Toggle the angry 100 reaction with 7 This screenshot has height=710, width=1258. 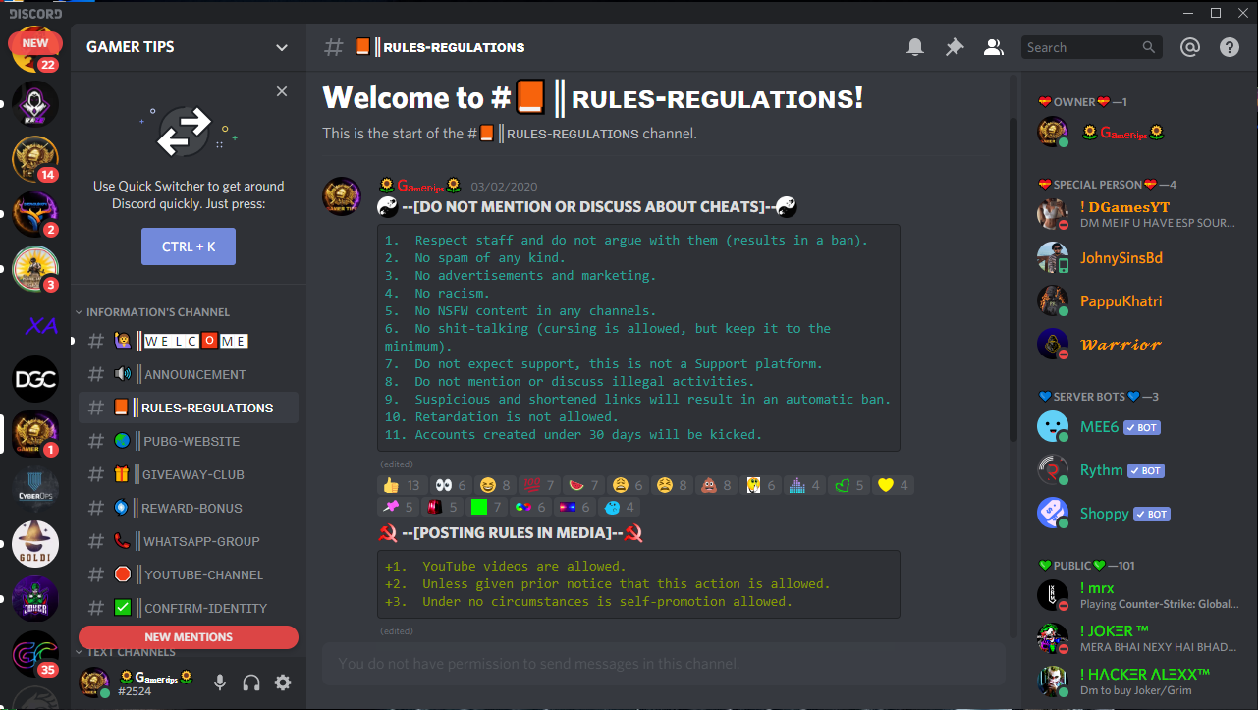[539, 485]
